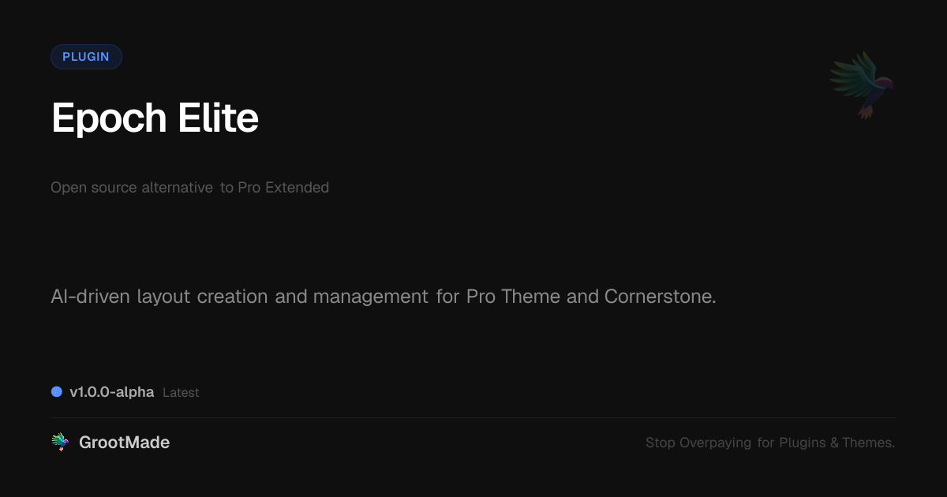
Task: Click the 'Open source alternative' phrase
Action: 131,188
